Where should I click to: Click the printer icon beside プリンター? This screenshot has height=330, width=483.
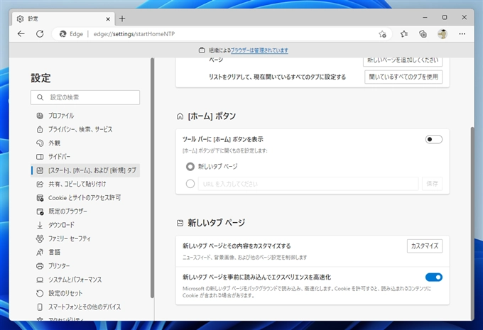[x=40, y=266]
